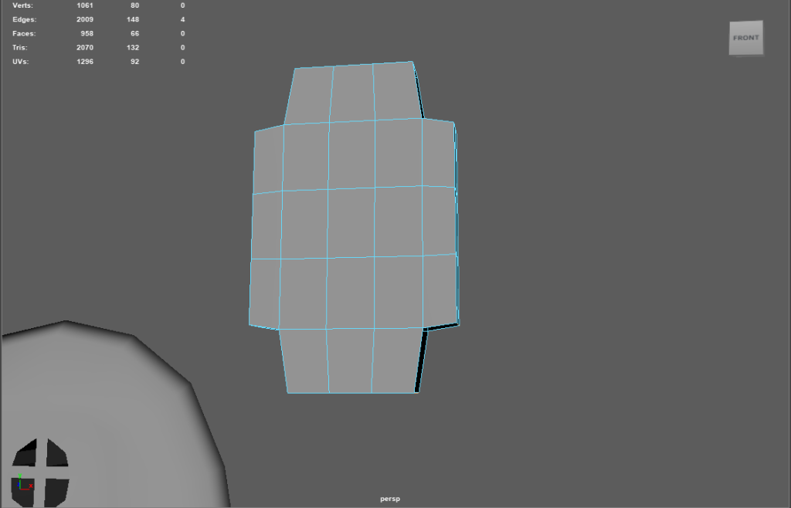Select the bottom-right face of mesh's bottom row
791x508 pixels.
pyautogui.click(x=395, y=359)
